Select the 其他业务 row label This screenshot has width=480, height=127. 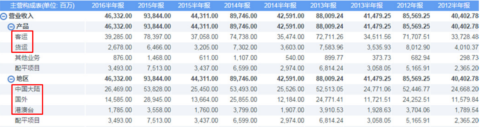point(27,58)
